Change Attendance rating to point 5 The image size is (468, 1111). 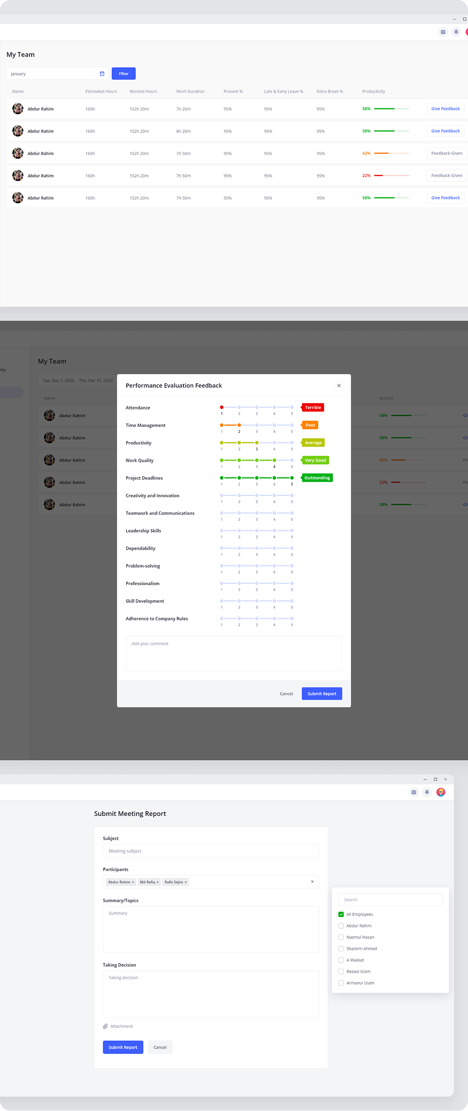coord(292,407)
